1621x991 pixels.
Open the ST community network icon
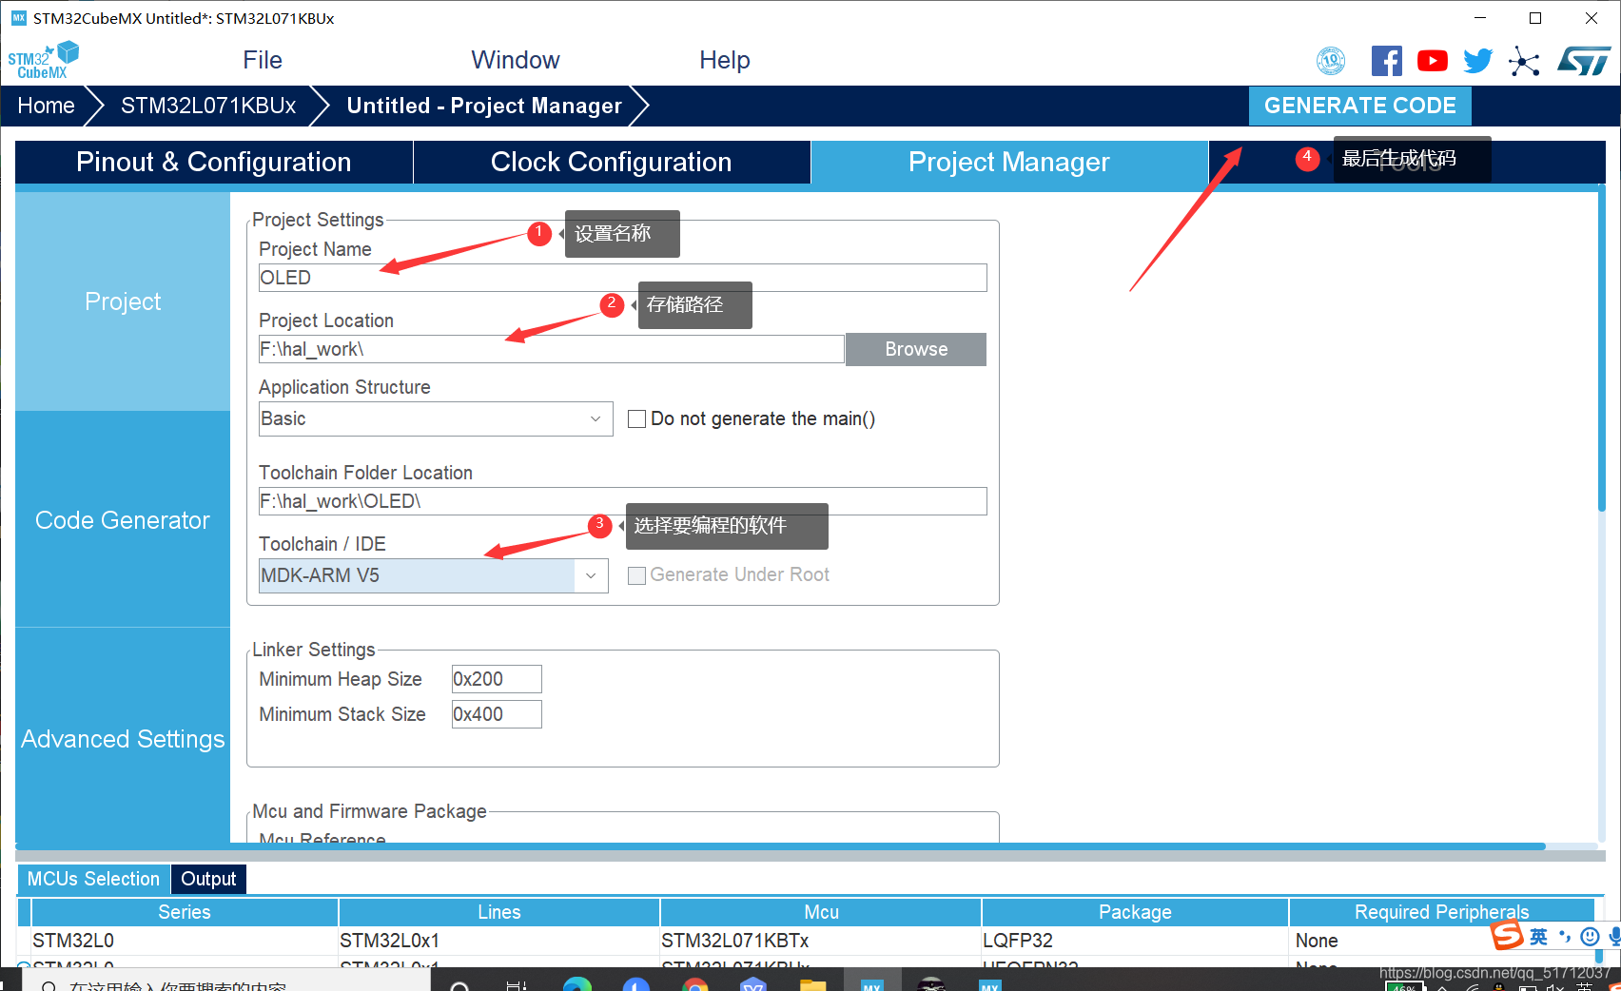click(x=1524, y=62)
